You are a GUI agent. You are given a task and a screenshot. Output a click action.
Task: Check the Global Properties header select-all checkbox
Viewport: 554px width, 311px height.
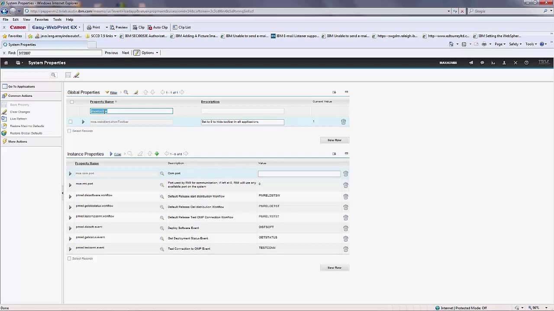point(72,102)
